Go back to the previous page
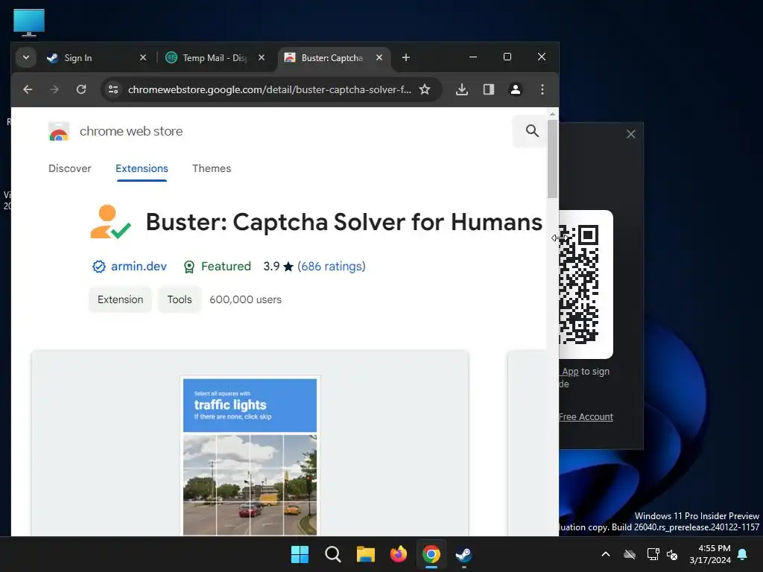 28,89
